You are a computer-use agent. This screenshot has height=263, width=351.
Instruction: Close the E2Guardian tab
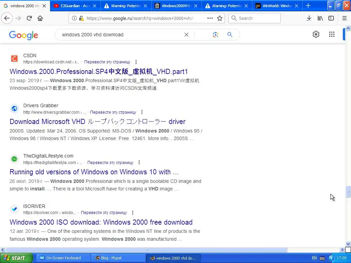point(95,6)
